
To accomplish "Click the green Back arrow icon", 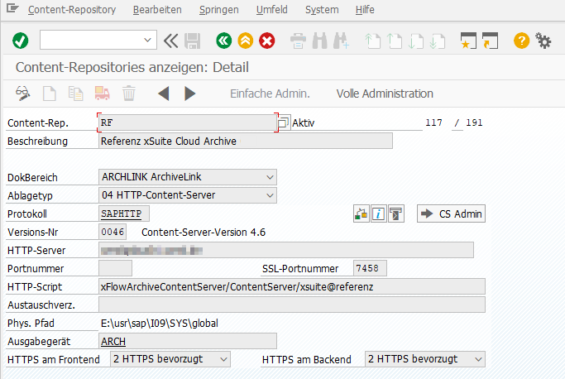I will (223, 40).
